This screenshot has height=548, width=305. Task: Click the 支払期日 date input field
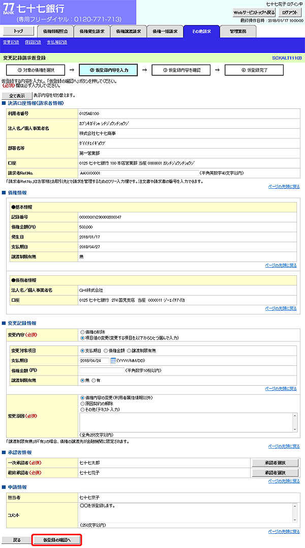pyautogui.click(x=94, y=361)
